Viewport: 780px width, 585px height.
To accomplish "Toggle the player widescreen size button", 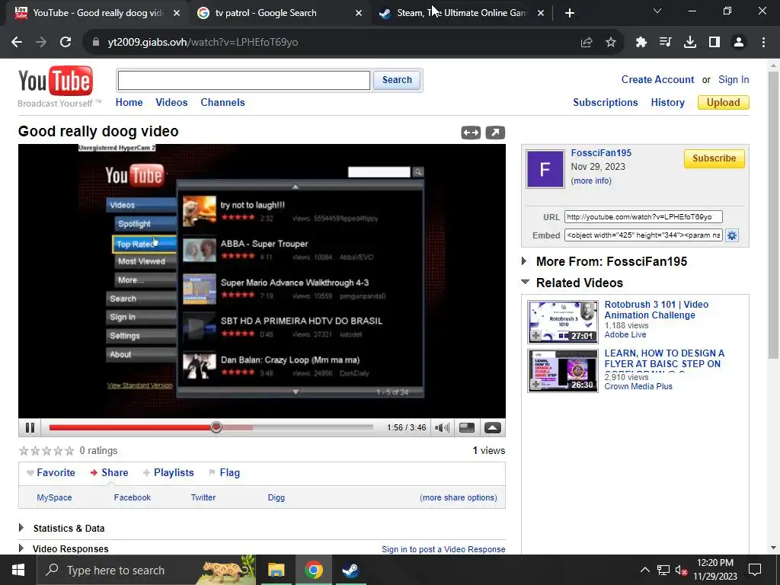I will 467,428.
